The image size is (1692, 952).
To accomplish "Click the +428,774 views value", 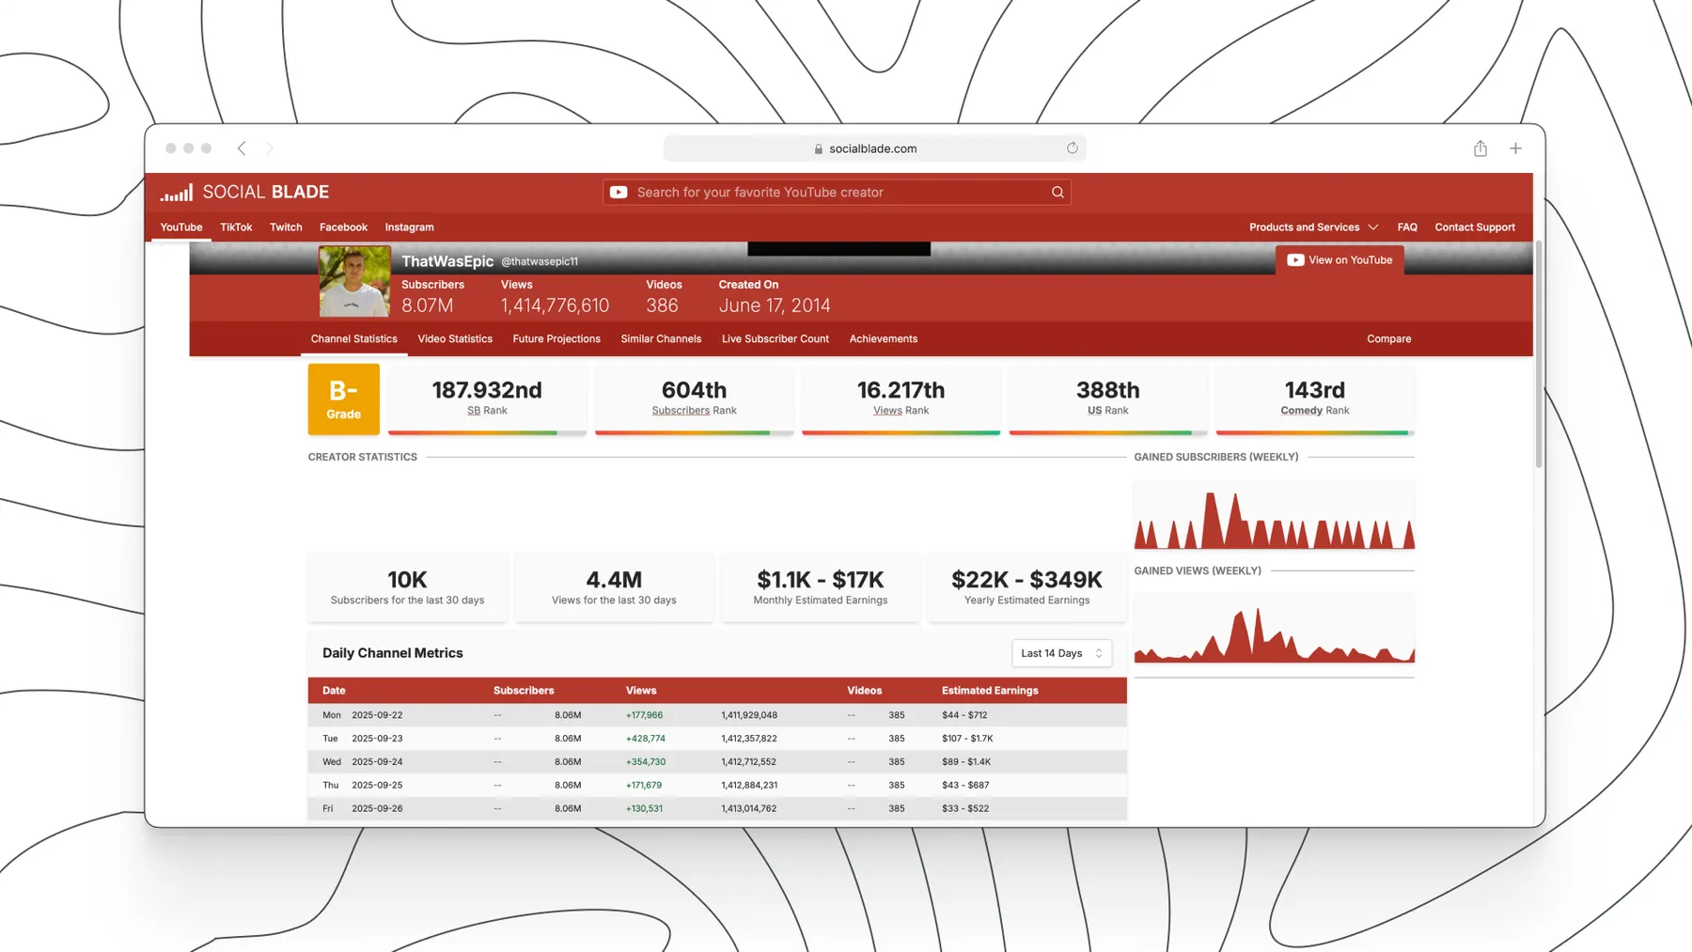I will pos(646,739).
